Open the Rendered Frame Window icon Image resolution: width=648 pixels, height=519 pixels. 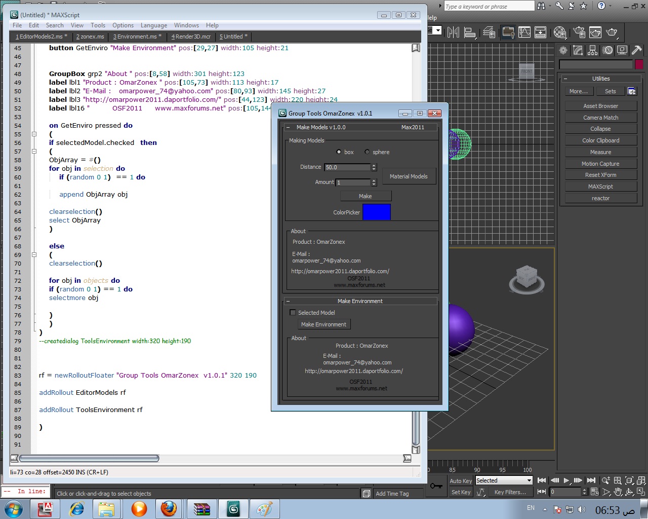(595, 32)
